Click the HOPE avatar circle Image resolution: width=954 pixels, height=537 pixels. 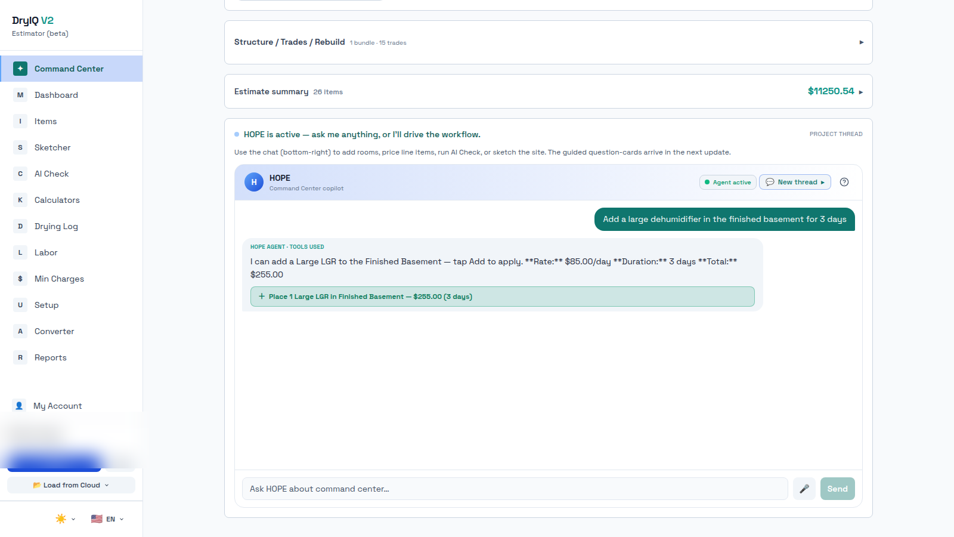tap(254, 182)
